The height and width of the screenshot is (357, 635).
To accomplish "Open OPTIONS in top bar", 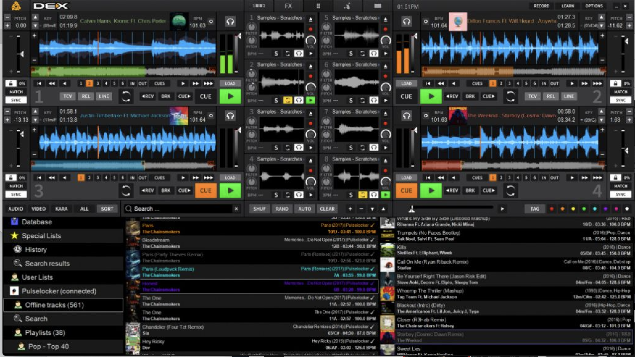I will 594,6.
